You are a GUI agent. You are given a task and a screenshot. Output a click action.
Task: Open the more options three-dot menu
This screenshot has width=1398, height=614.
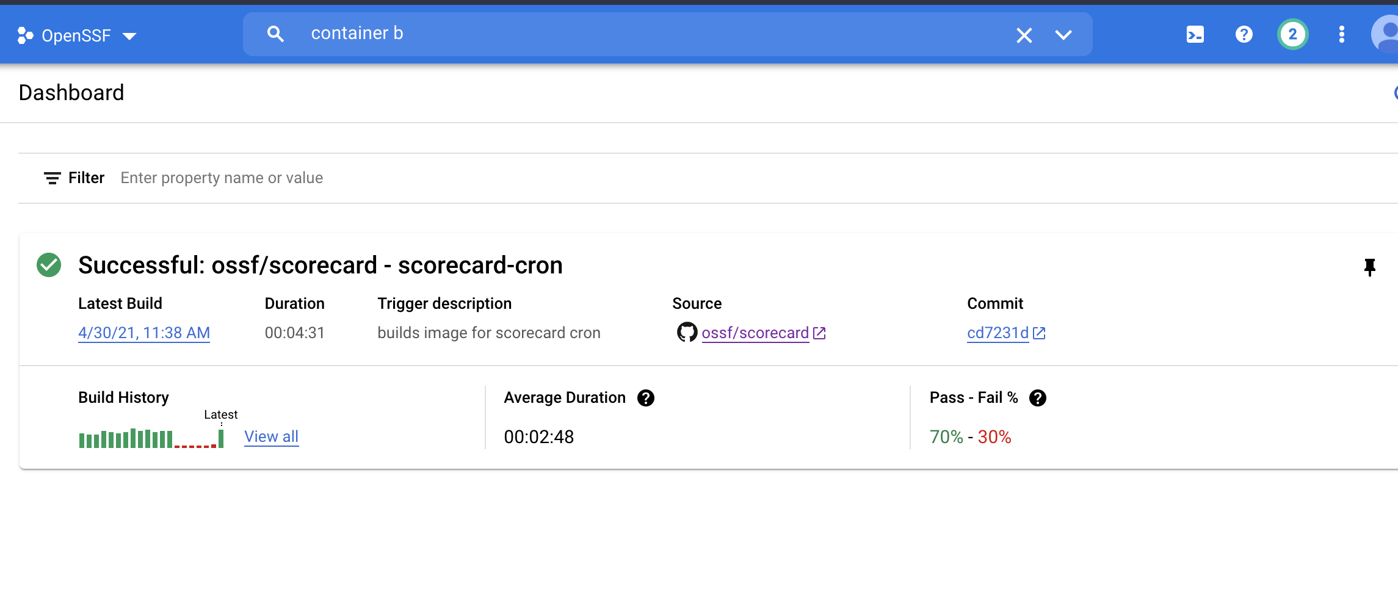[1341, 34]
